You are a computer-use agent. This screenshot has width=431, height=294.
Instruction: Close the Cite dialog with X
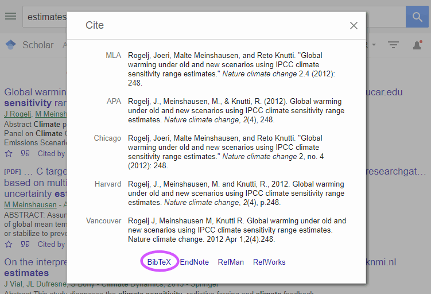[x=354, y=26]
